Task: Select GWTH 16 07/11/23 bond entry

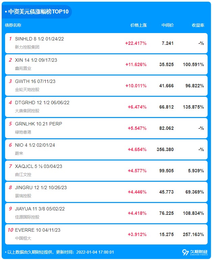Action: pyautogui.click(x=106, y=86)
